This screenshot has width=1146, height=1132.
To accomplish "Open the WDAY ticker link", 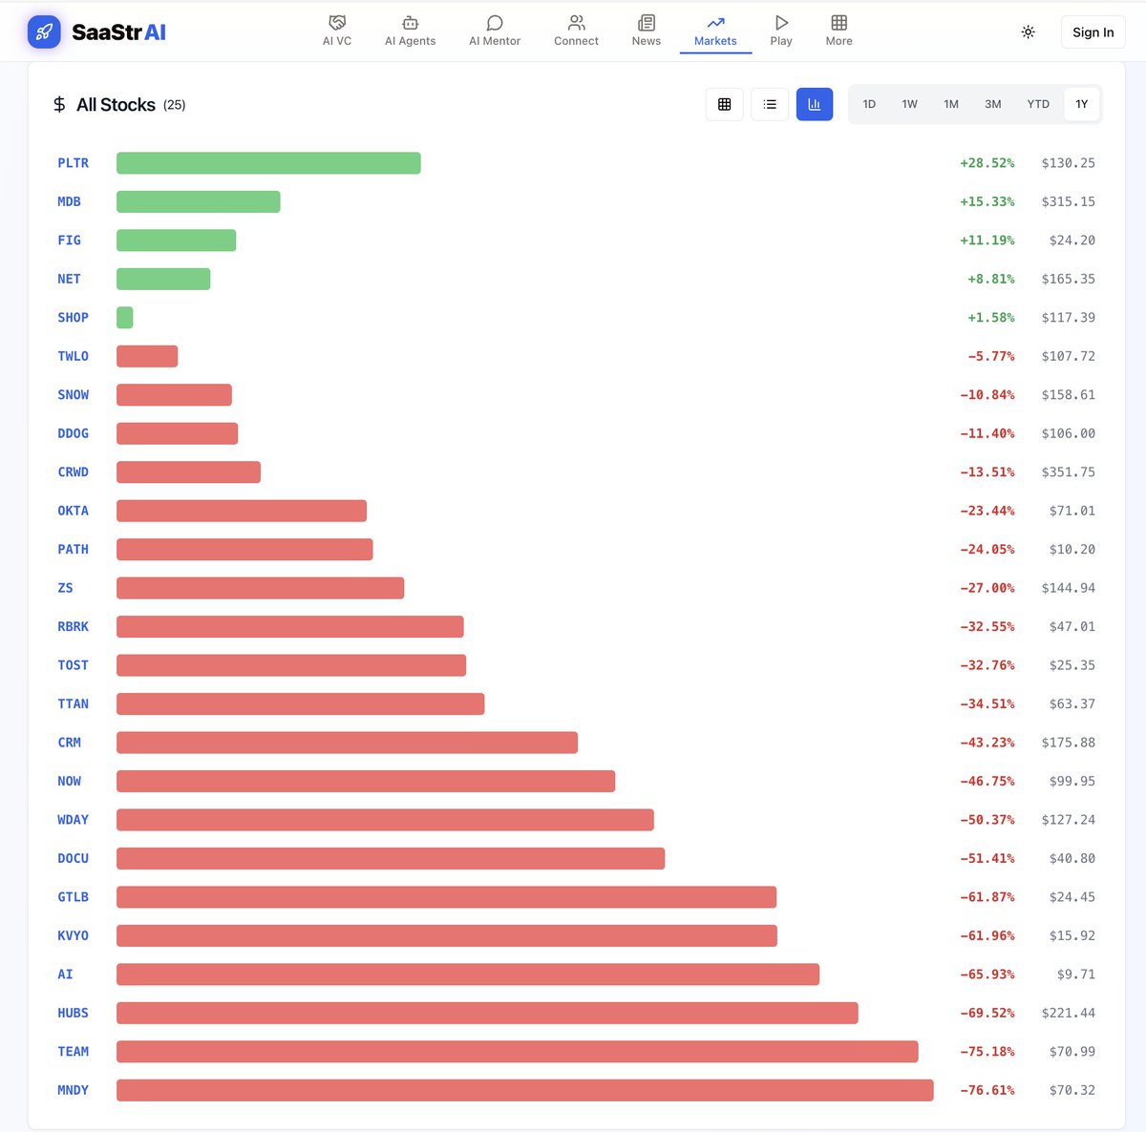I will [73, 820].
